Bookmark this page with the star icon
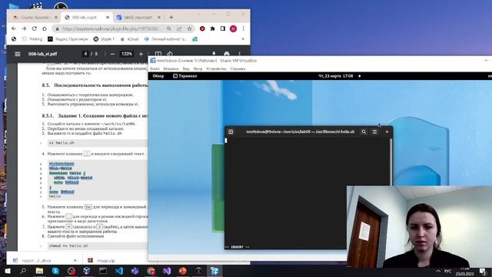 (x=190, y=28)
